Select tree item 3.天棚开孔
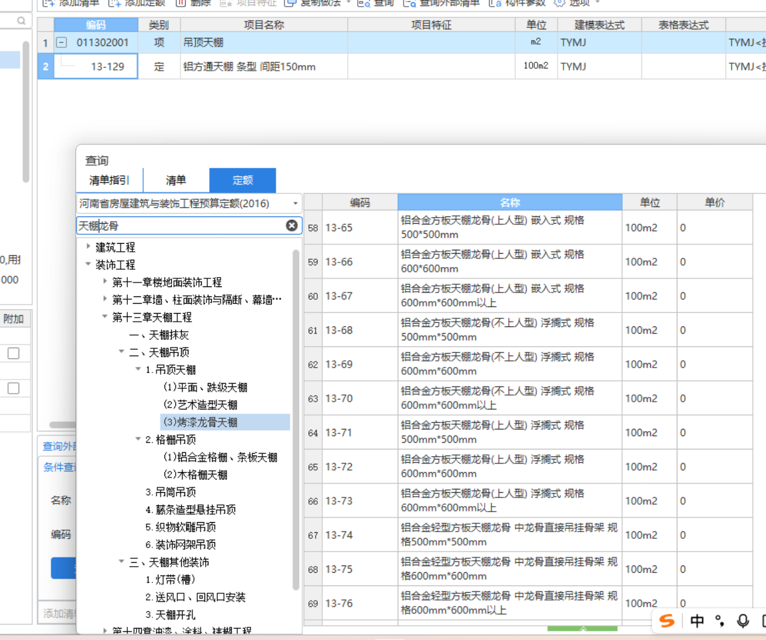This screenshot has height=640, width=766. pos(171,615)
